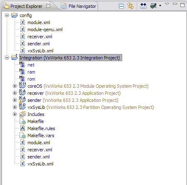This screenshot has width=187, height=185.
Task: Select sender Application Project row
Action: click(73, 100)
